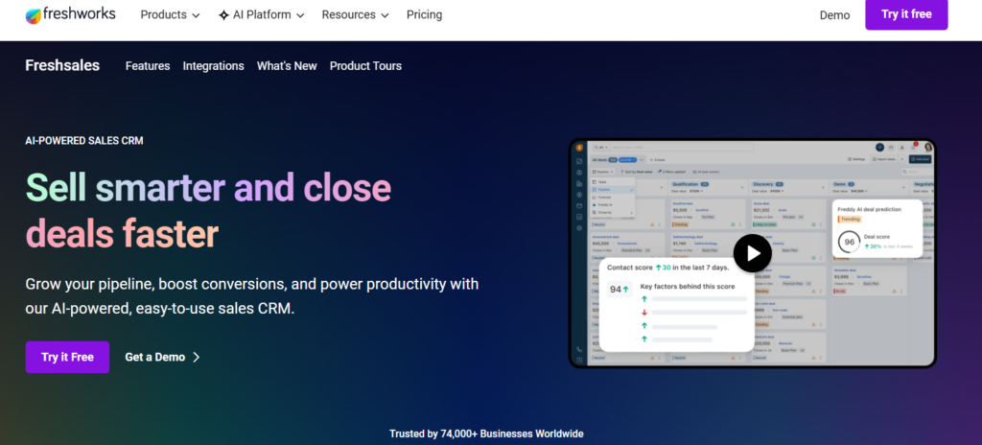Open the Products dropdown menu

coord(170,15)
